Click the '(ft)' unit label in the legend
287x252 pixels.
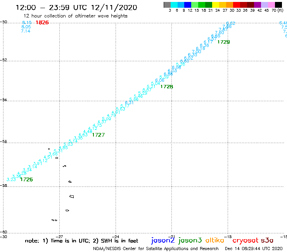280,10
